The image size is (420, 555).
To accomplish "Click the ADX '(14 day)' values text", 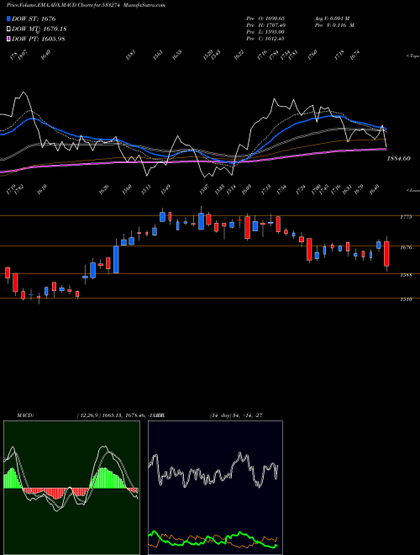I will [x=236, y=415].
